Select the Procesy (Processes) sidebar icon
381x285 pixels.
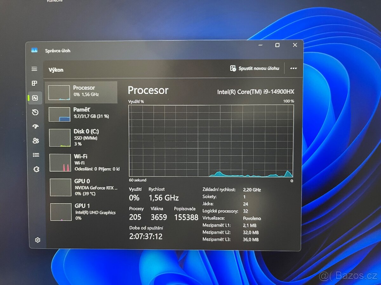[x=35, y=84]
